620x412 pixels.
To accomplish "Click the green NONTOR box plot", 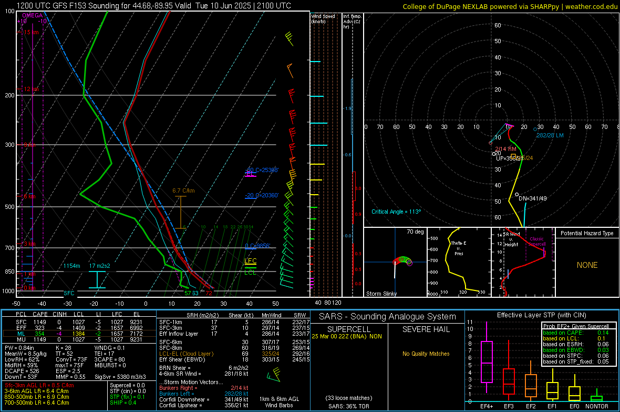I will tap(596, 396).
